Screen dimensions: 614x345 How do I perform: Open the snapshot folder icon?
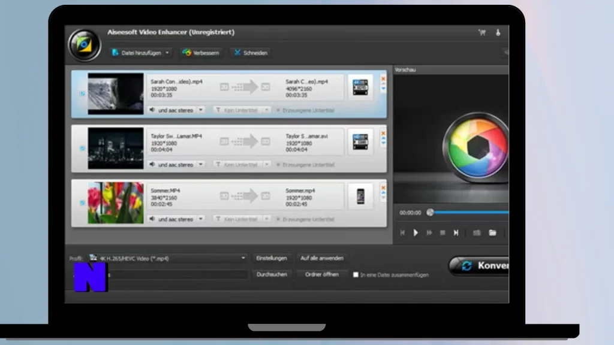click(493, 233)
